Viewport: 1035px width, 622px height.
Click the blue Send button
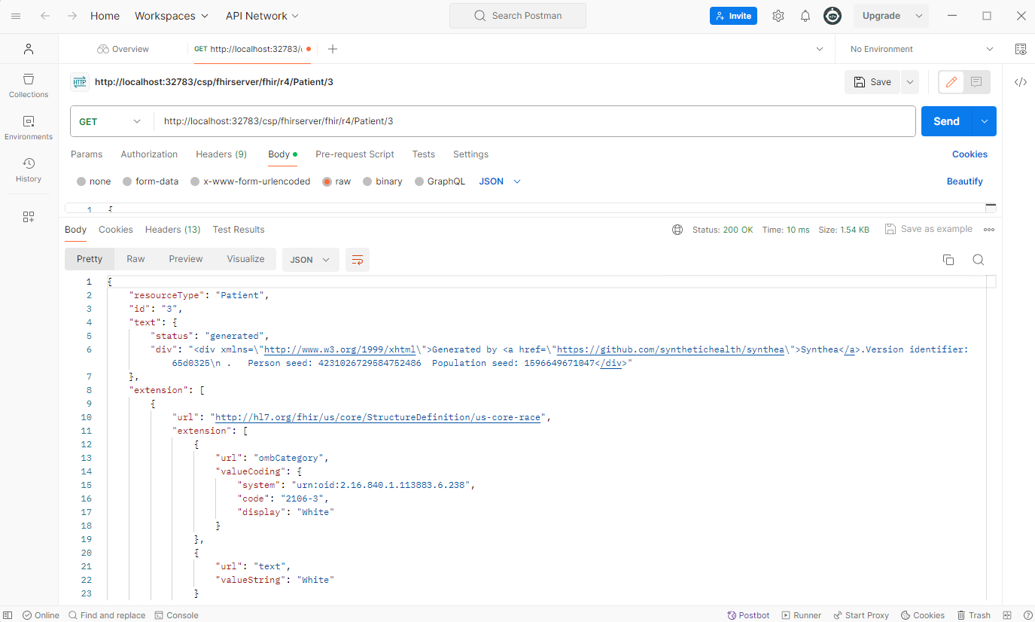946,121
